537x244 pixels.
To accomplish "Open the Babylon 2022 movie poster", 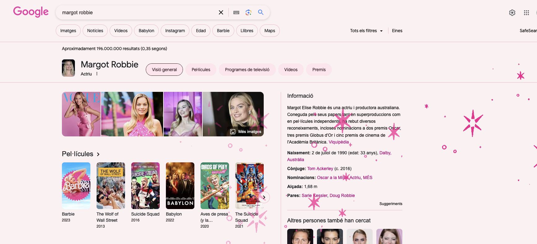I will pos(180,186).
